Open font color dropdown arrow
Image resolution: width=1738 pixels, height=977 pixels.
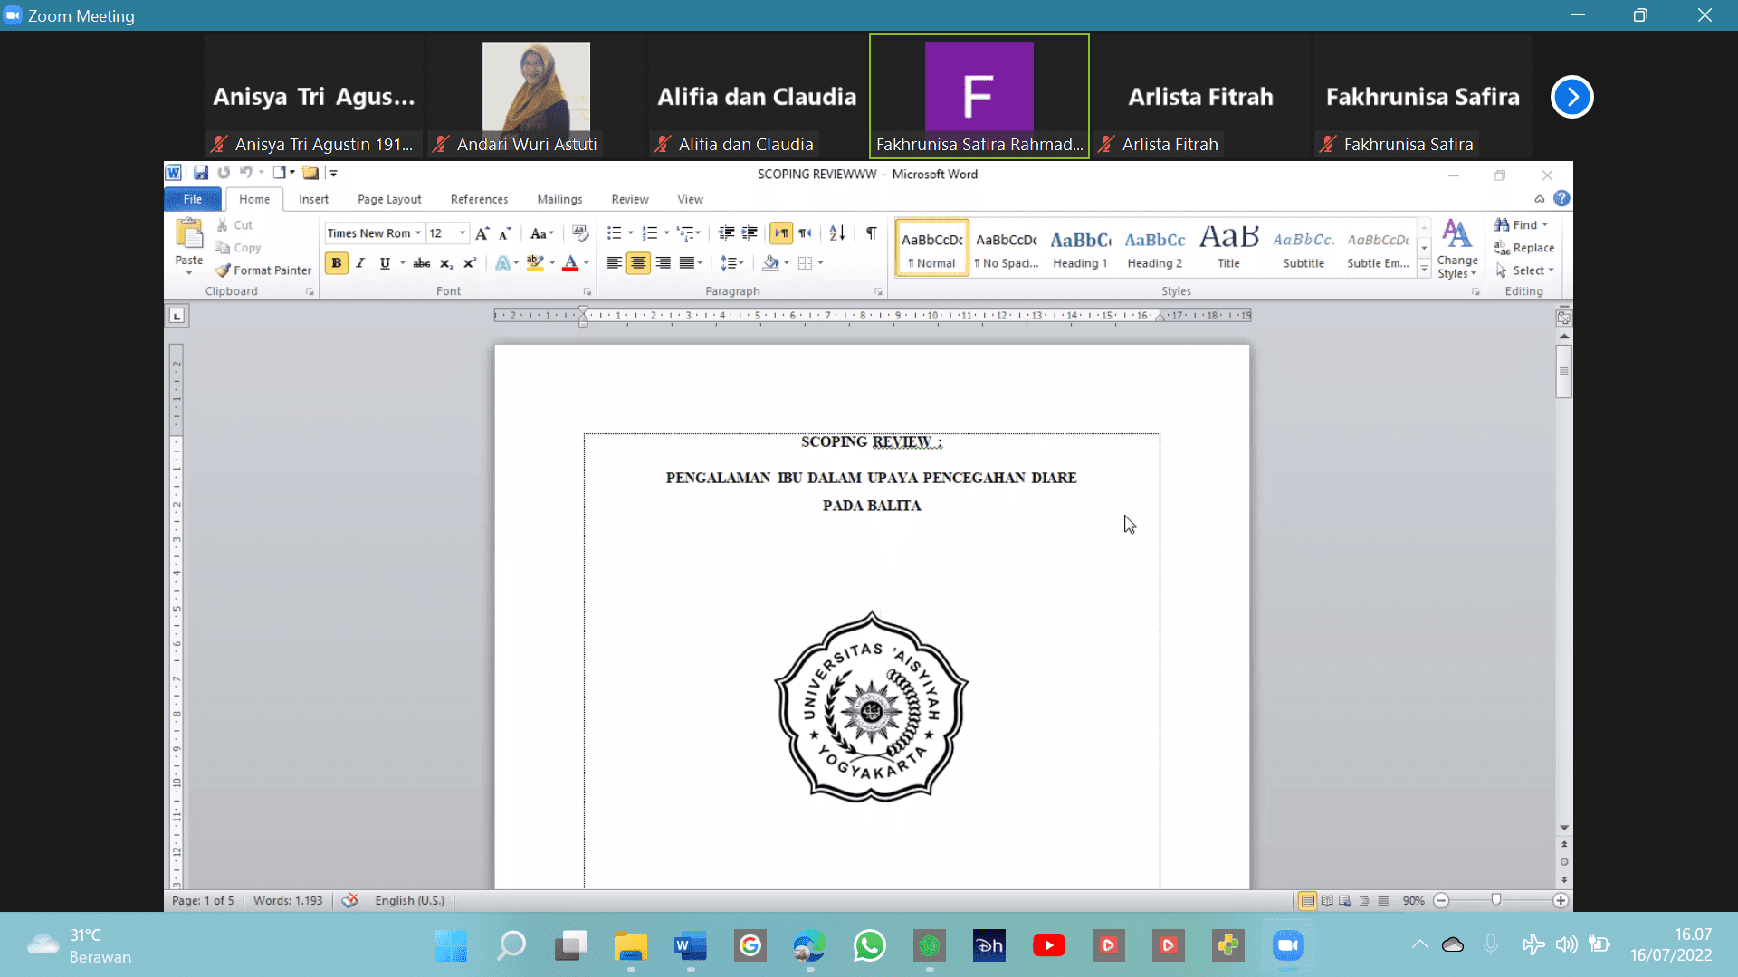coord(587,263)
